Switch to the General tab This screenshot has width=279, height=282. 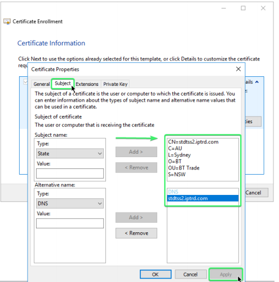tap(41, 84)
